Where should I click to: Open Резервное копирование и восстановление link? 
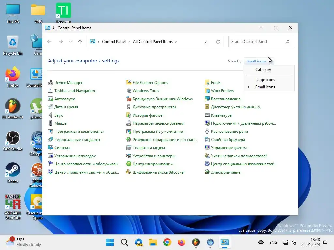[x=165, y=139]
